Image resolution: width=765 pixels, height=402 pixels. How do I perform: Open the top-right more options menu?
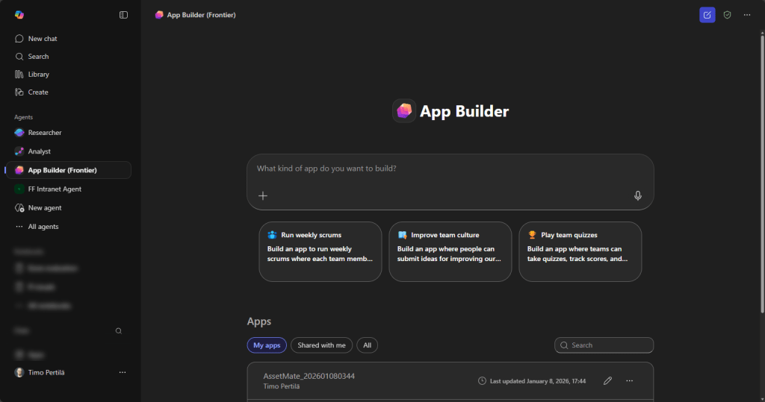pyautogui.click(x=747, y=15)
